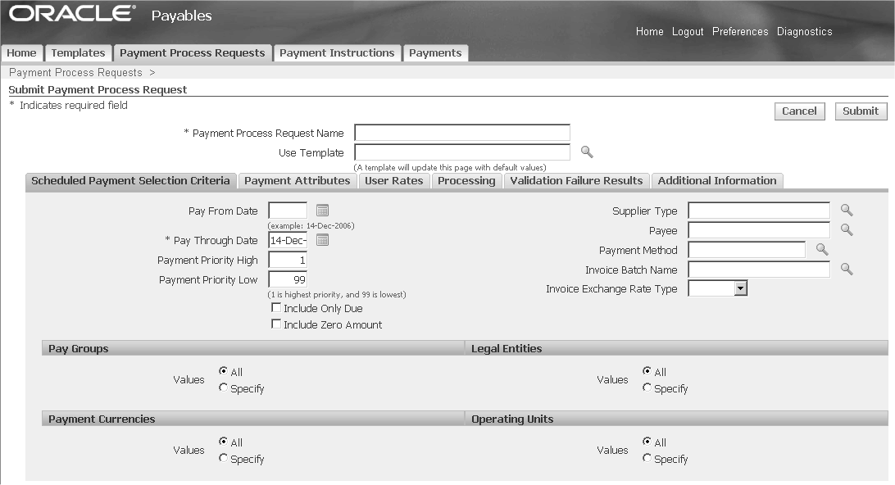895x485 pixels.
Task: Open the Preferences link
Action: pyautogui.click(x=740, y=31)
